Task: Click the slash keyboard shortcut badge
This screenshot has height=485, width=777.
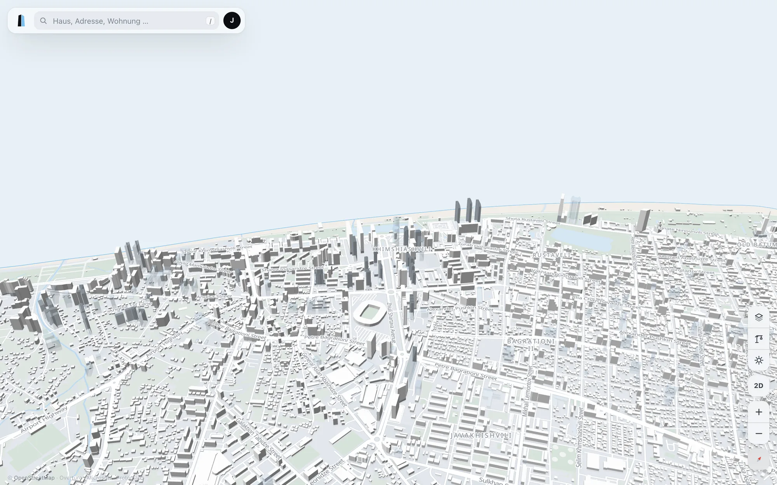Action: pyautogui.click(x=210, y=21)
